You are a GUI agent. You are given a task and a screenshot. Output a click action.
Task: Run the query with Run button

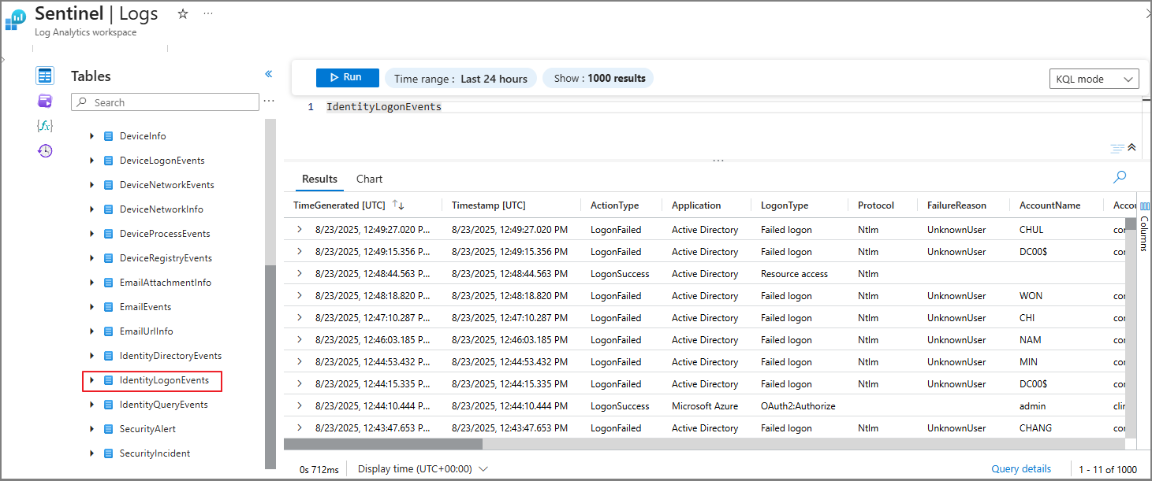(348, 77)
